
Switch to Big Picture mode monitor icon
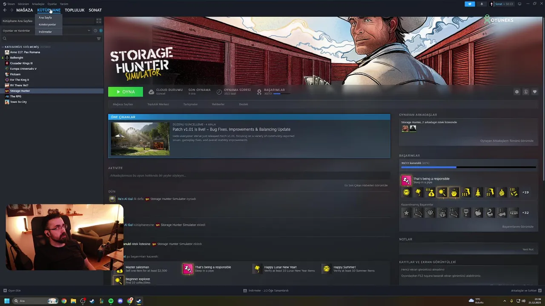[x=519, y=4]
